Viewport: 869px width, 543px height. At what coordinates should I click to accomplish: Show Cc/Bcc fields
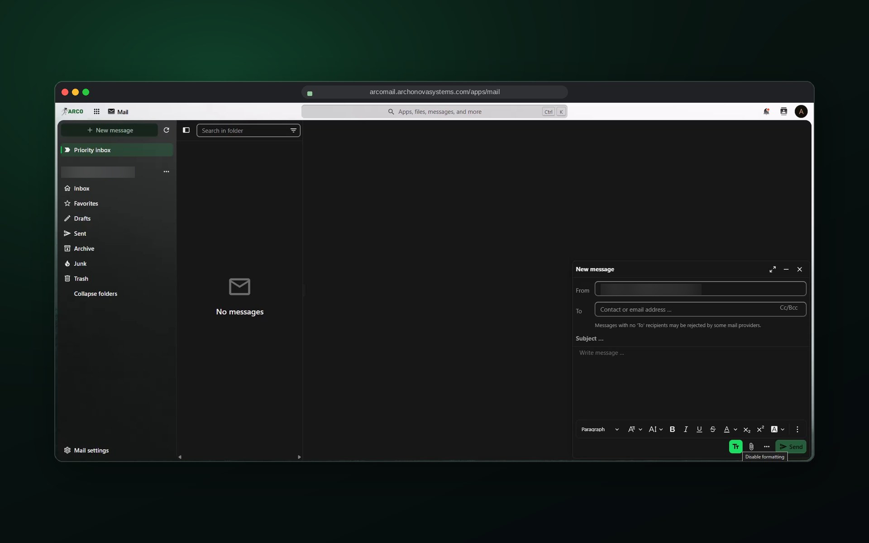pos(788,308)
